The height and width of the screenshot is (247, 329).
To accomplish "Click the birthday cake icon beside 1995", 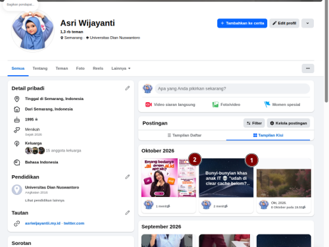I will [x=16, y=119].
